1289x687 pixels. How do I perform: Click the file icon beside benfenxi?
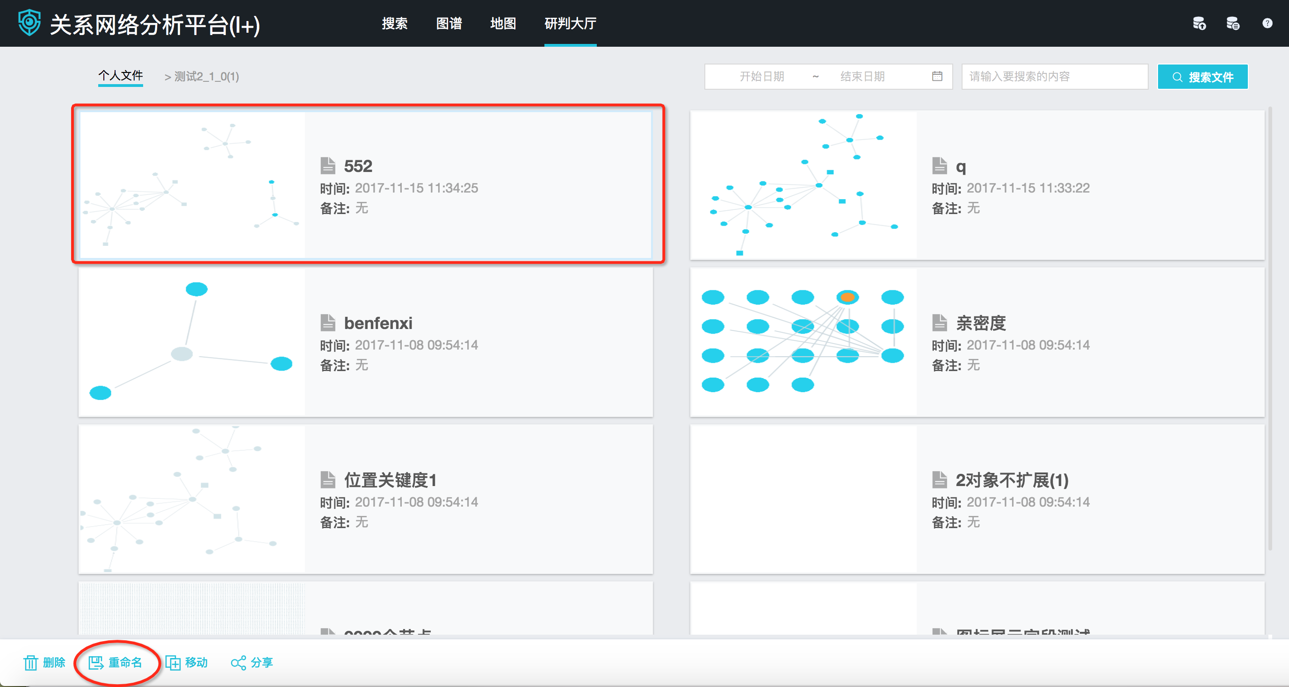coord(328,322)
